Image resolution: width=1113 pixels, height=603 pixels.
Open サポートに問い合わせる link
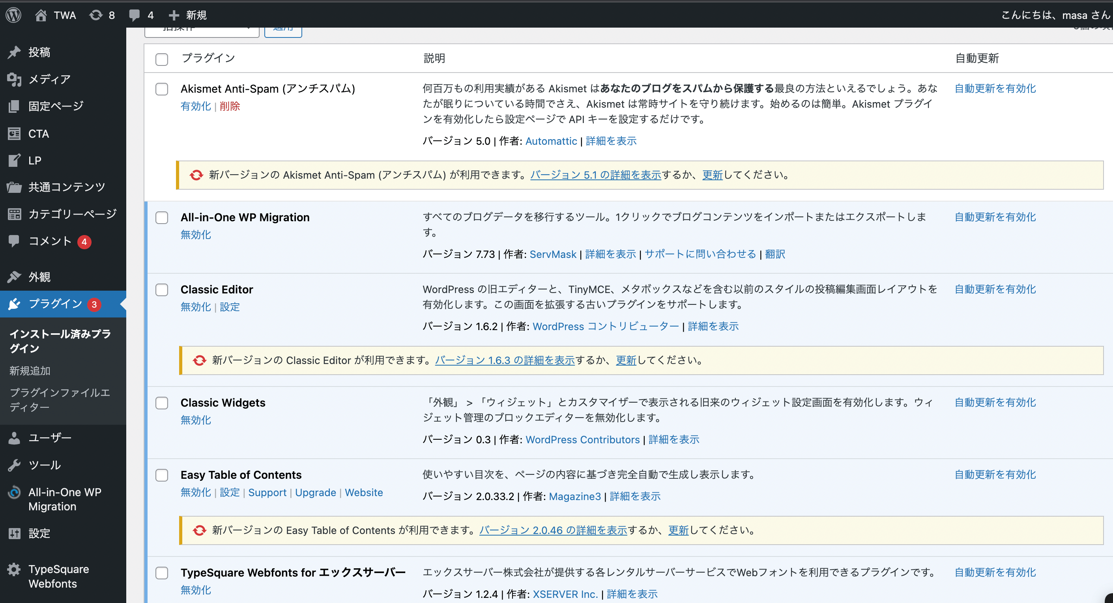click(x=700, y=254)
